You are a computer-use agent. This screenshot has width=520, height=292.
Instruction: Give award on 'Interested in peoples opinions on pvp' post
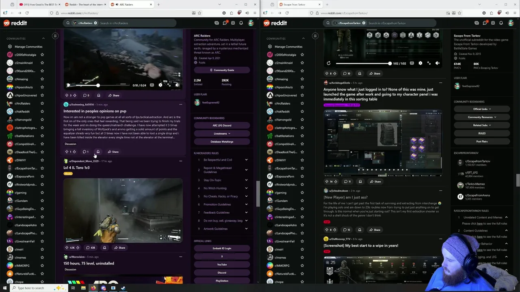click(x=98, y=152)
